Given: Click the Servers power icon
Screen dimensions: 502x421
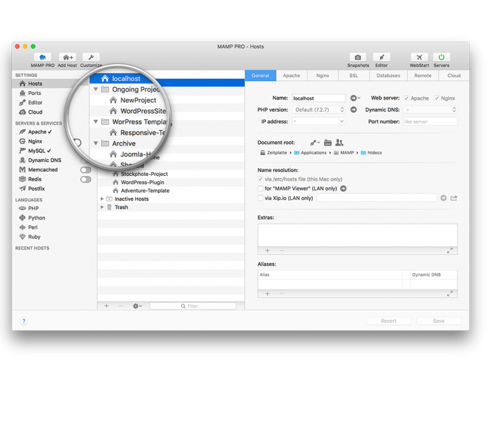Looking at the screenshot, I should (441, 57).
